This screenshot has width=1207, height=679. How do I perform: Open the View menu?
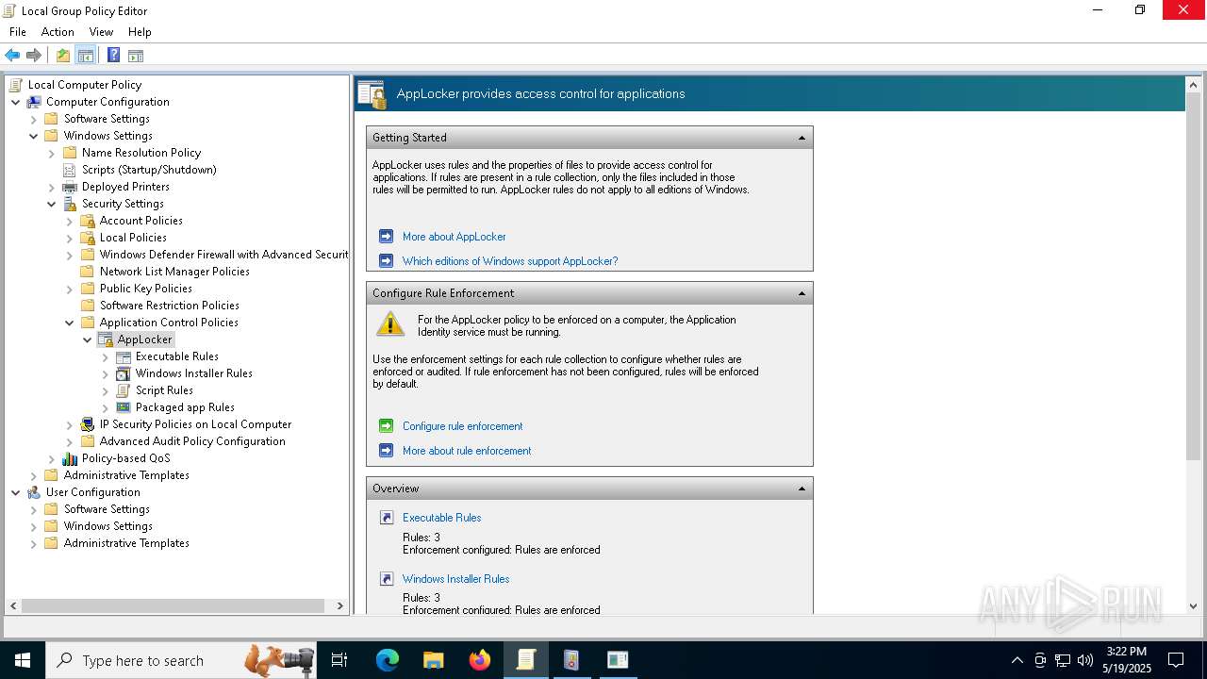coord(101,32)
